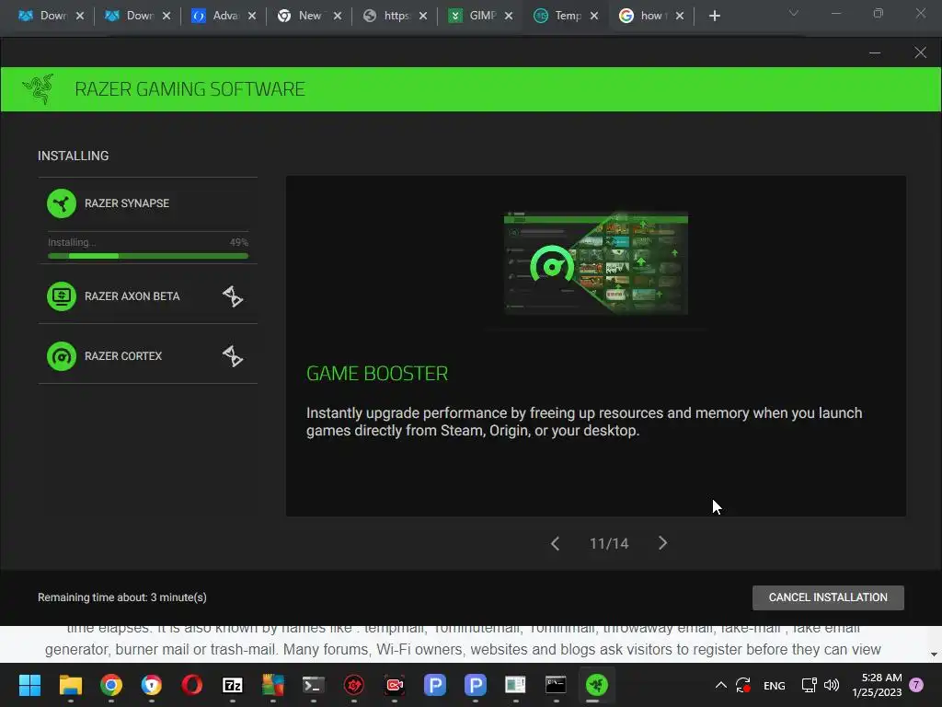Open the red screen recorder taskbar icon
This screenshot has width=942, height=707.
(394, 685)
